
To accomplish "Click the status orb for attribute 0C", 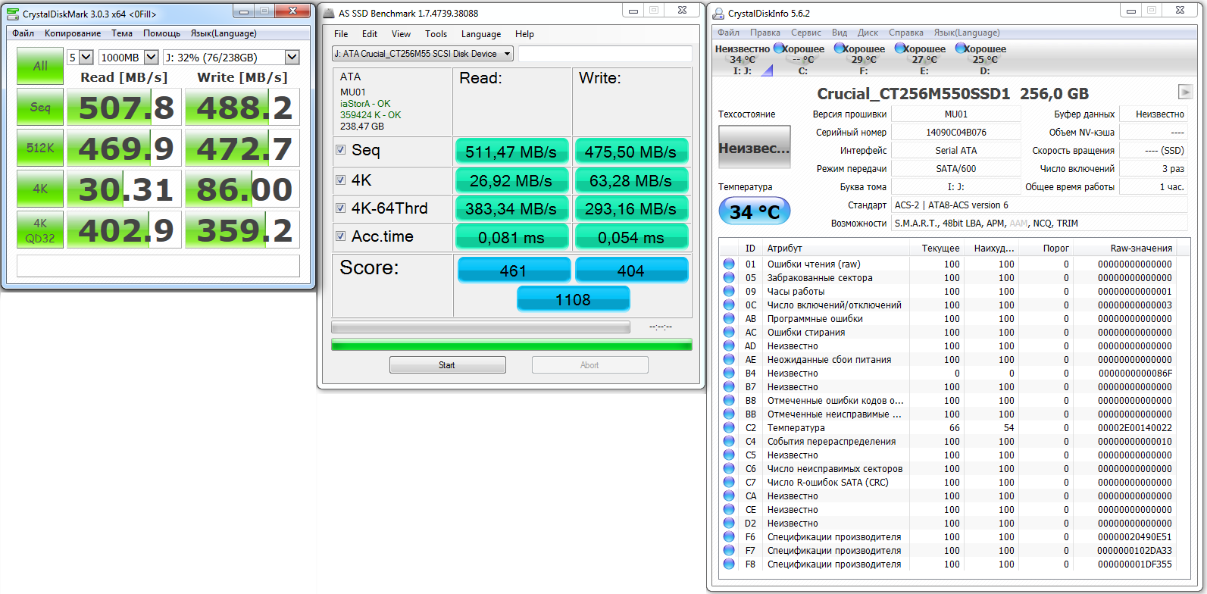I will click(x=729, y=305).
